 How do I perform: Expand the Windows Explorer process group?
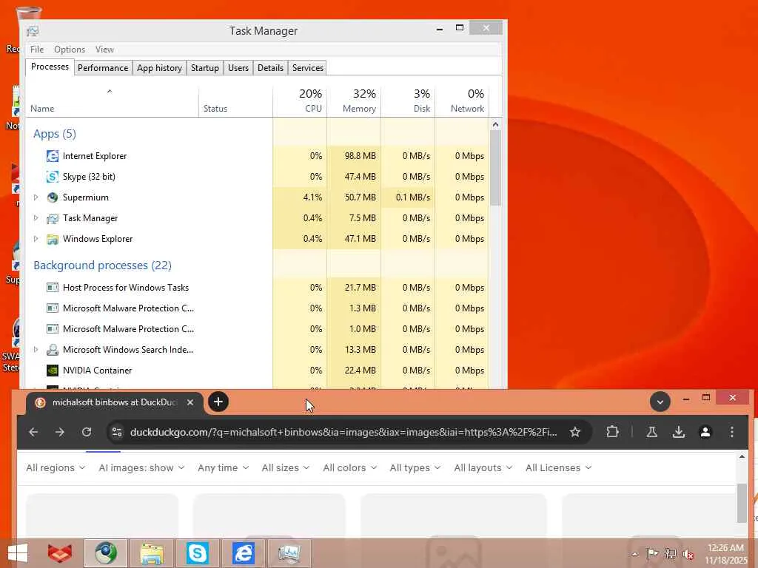(36, 239)
